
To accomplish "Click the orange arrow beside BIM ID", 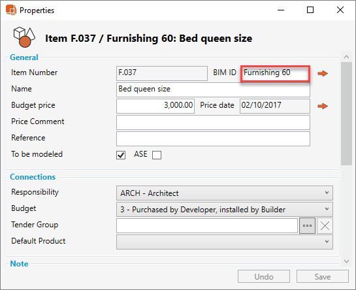I will tap(323, 73).
